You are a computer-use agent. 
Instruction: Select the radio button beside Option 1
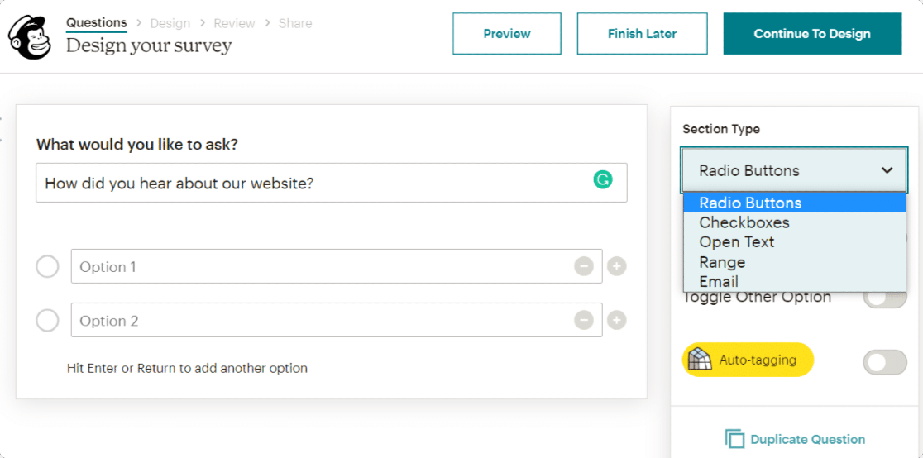(48, 267)
